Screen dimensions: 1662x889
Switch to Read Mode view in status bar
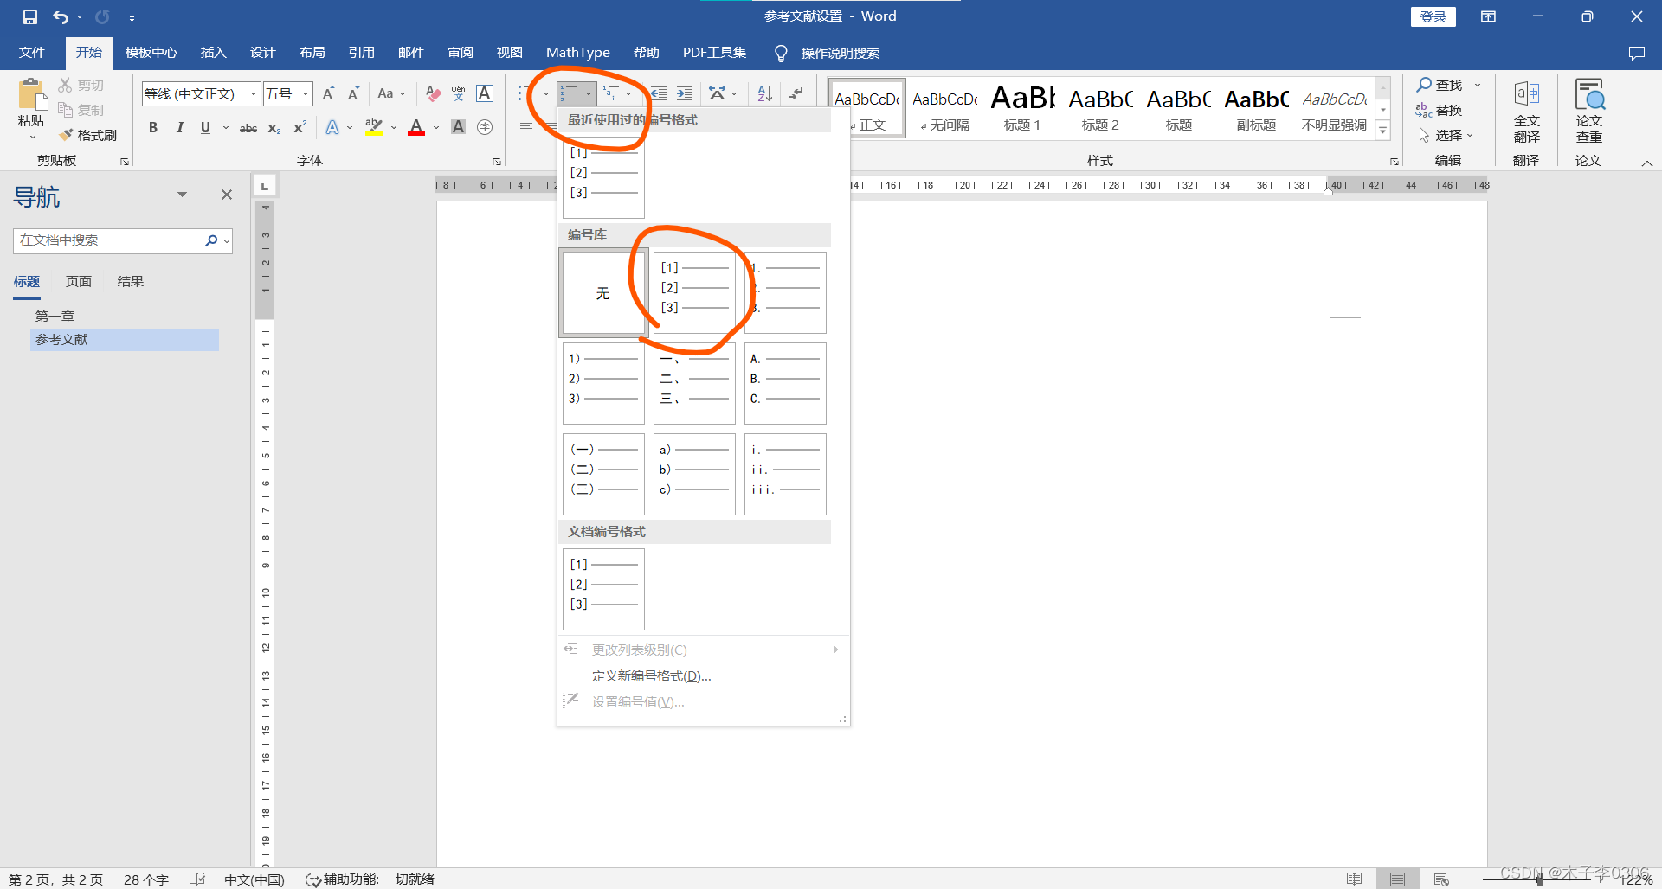[1355, 879]
